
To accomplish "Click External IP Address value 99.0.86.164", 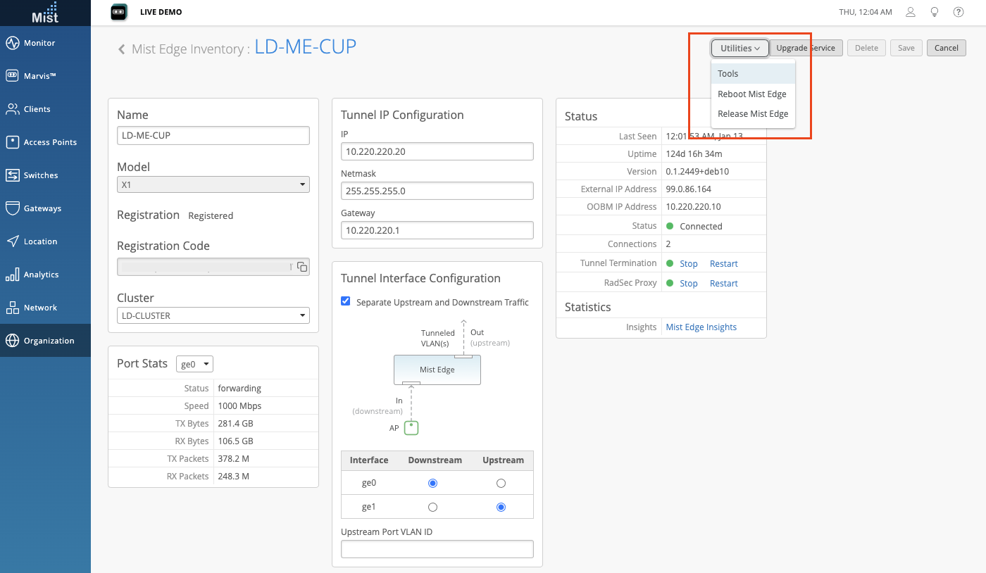I will (690, 189).
